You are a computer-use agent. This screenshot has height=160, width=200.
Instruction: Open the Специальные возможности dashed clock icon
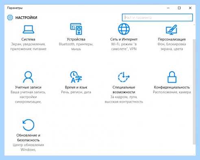[x=124, y=77]
